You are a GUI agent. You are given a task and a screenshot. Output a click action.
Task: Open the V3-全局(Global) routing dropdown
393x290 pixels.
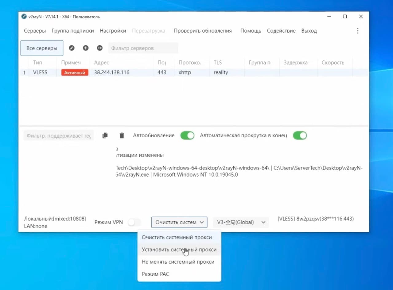pos(241,222)
